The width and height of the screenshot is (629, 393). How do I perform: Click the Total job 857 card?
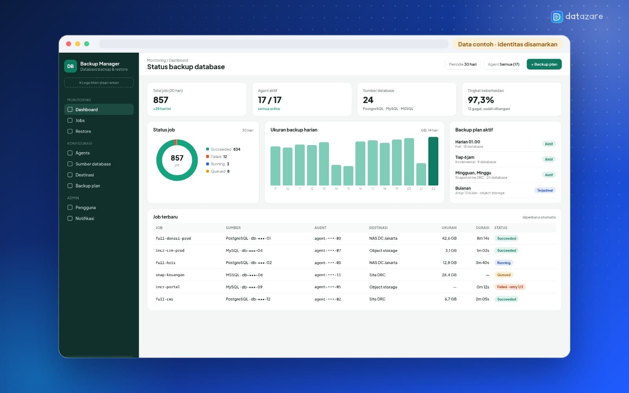[x=197, y=99]
